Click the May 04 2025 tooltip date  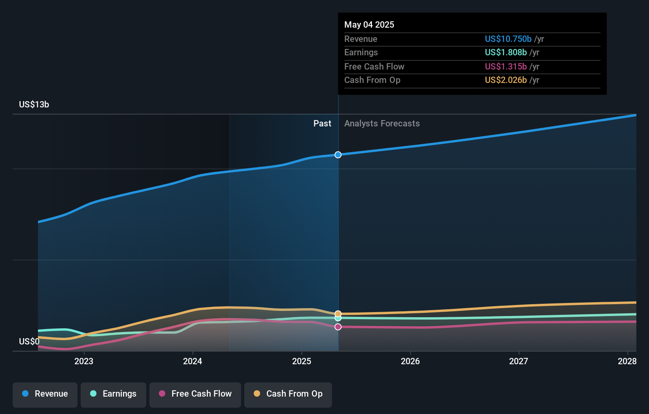tap(369, 25)
